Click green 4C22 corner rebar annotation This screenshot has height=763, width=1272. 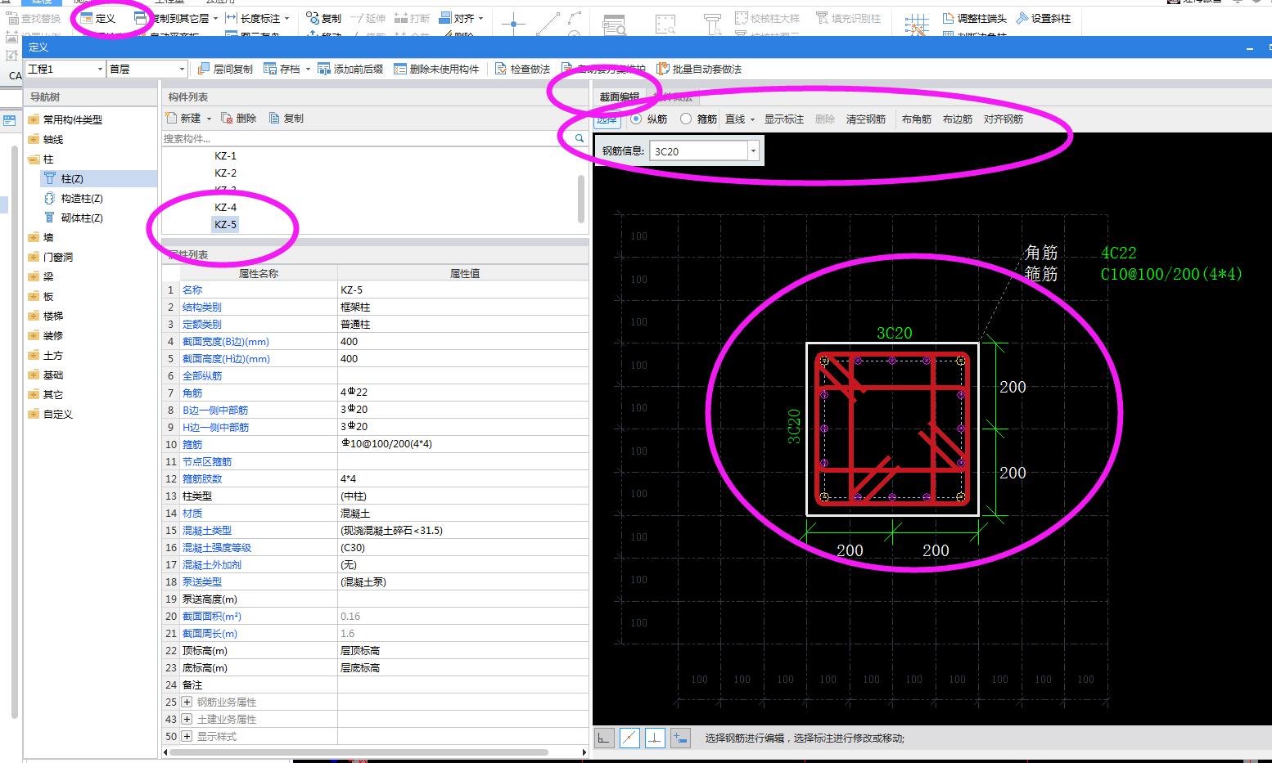coord(1118,254)
